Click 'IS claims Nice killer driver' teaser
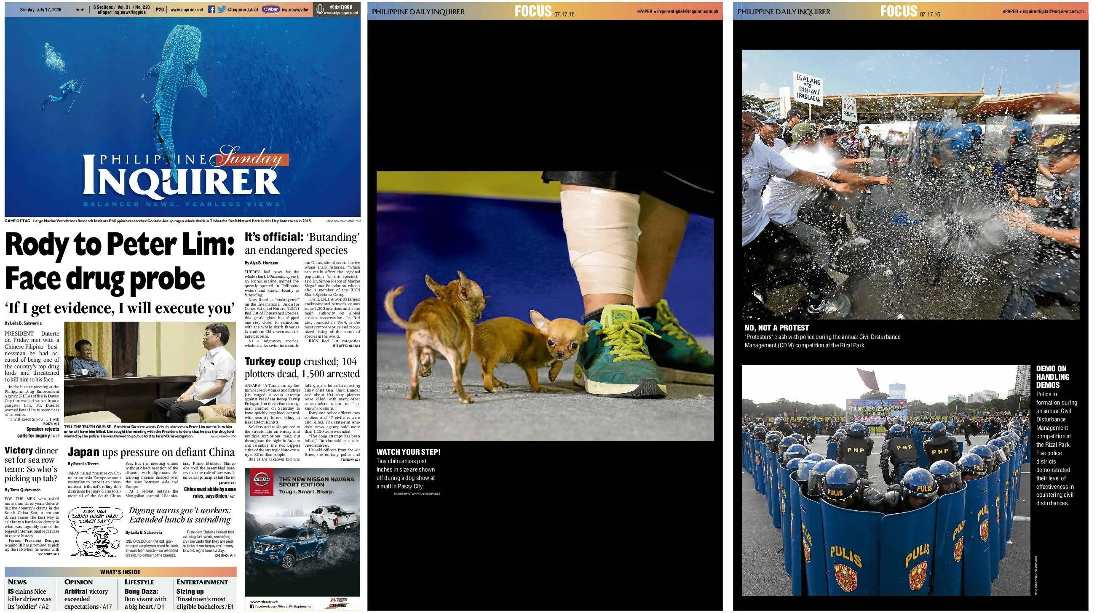Screen dimensions: 1097x613 (30, 599)
